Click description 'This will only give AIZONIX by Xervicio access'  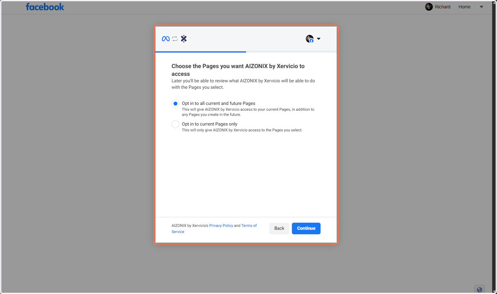pos(242,130)
